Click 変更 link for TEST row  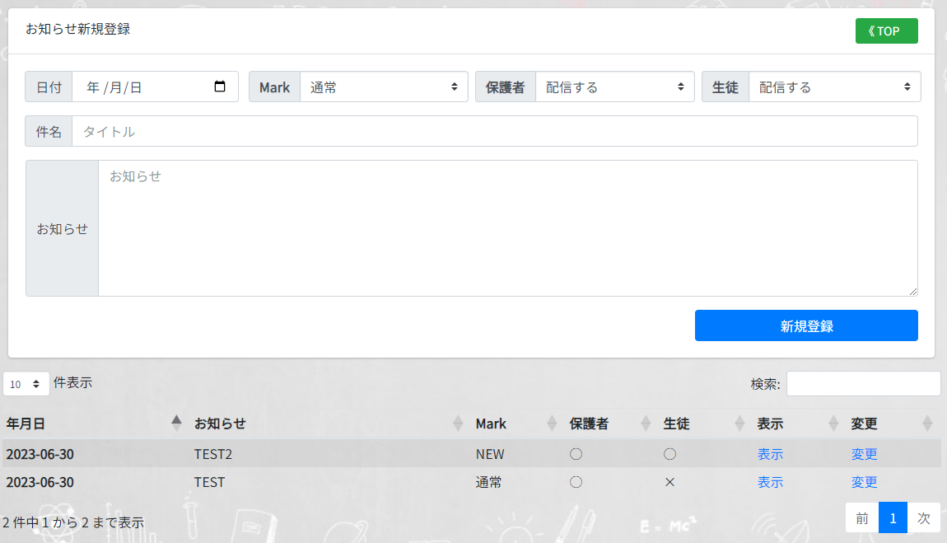coord(864,482)
